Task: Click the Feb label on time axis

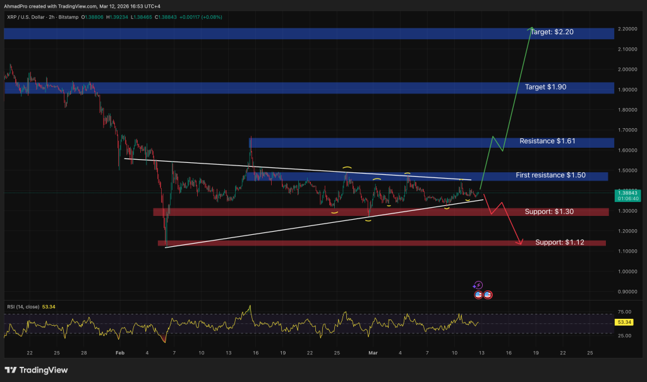Action: pos(119,352)
